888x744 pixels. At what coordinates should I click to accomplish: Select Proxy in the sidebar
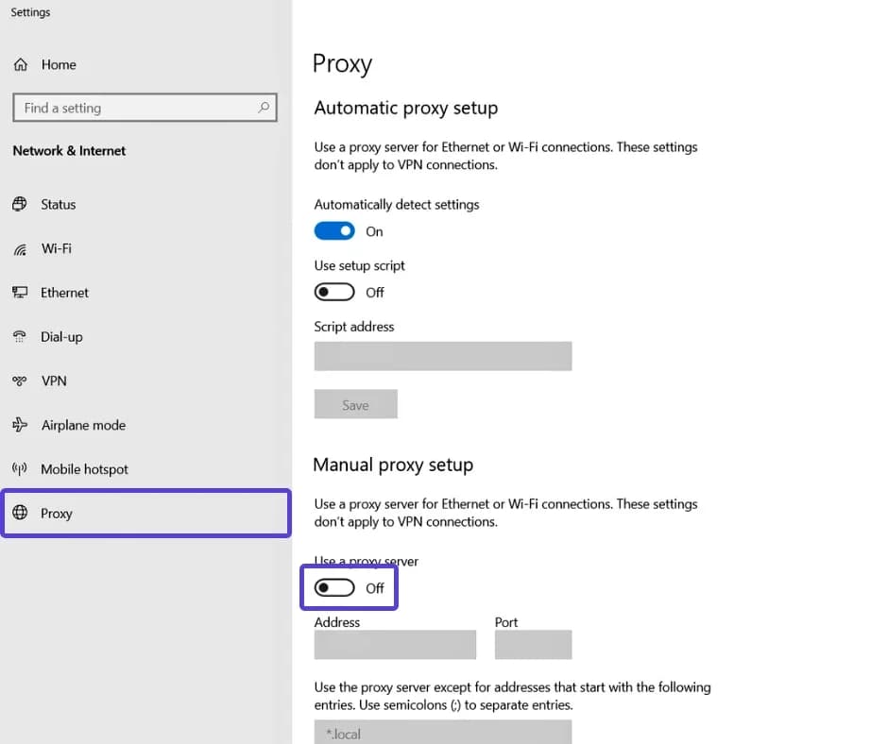(57, 513)
